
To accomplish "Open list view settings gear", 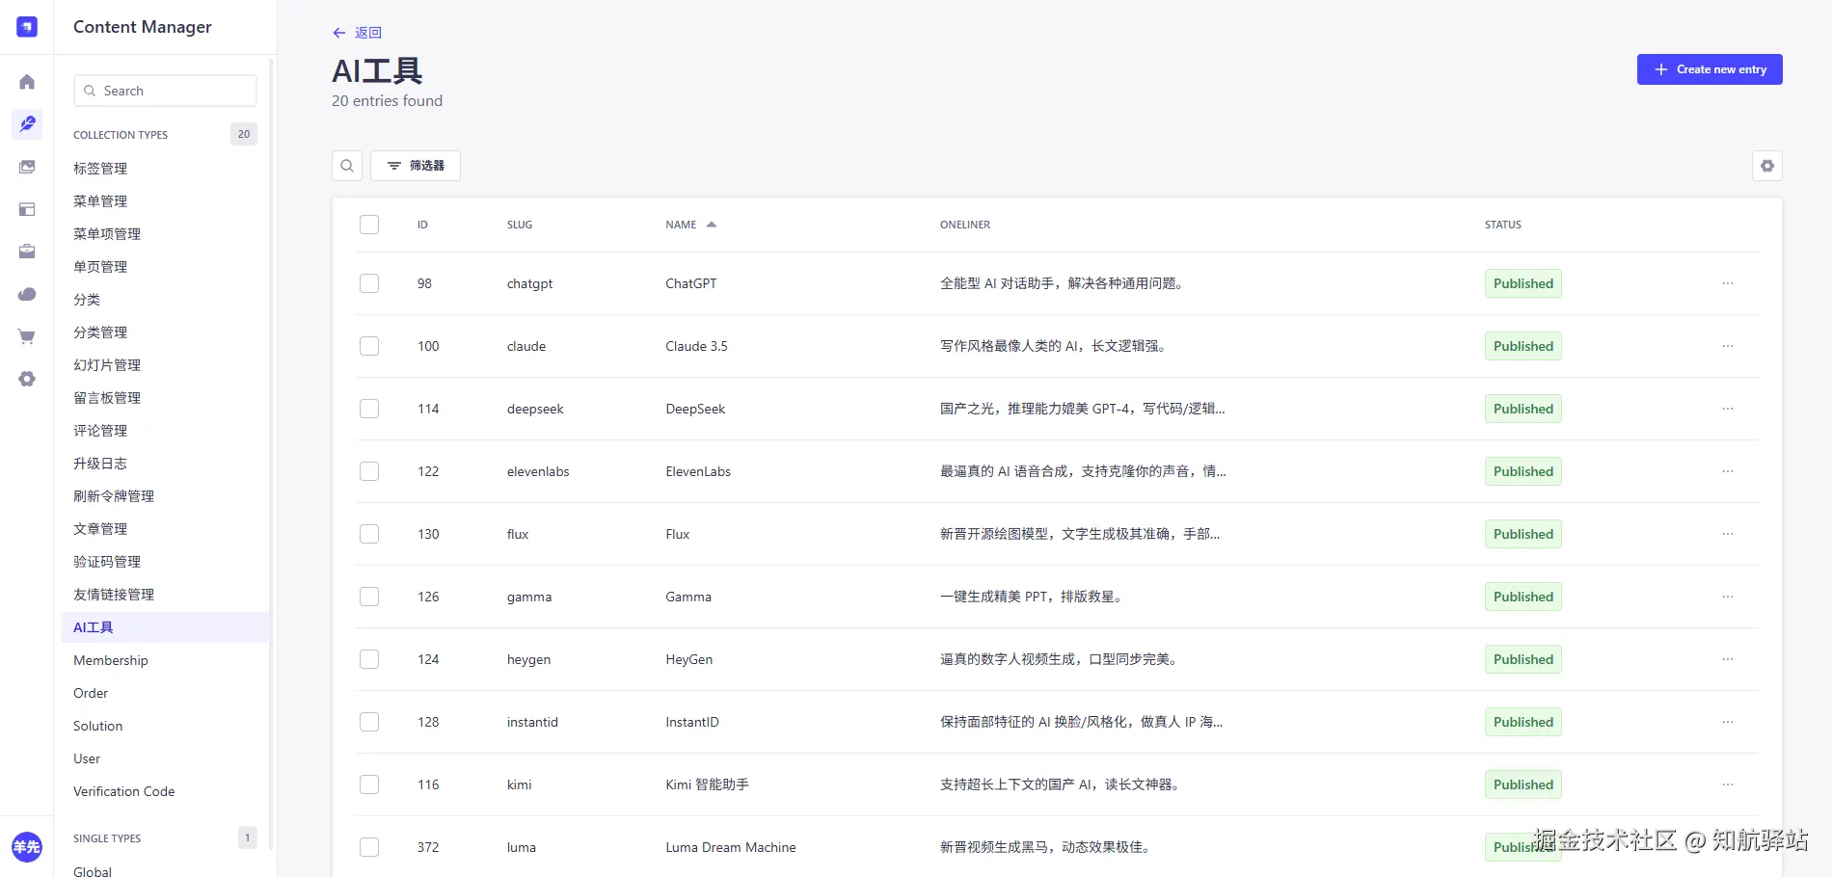I will [x=1766, y=166].
